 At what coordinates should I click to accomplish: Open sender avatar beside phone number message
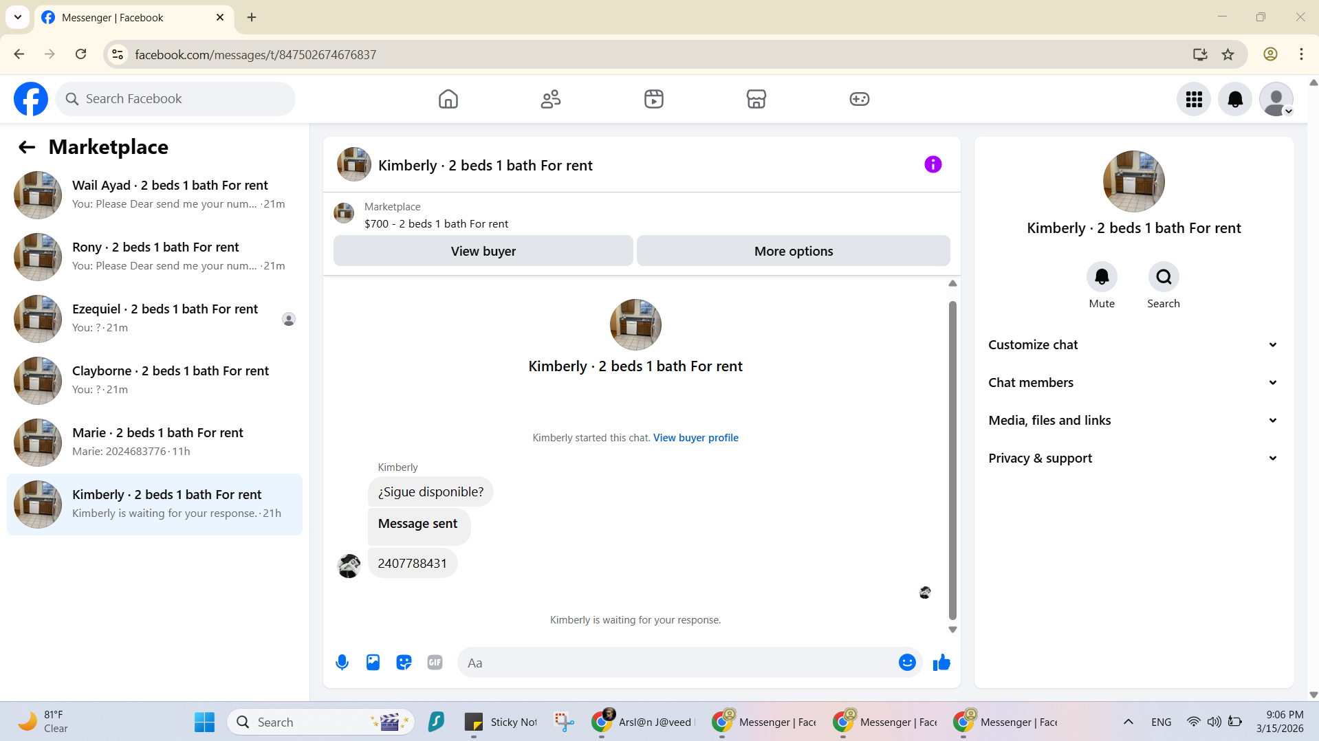pos(349,566)
